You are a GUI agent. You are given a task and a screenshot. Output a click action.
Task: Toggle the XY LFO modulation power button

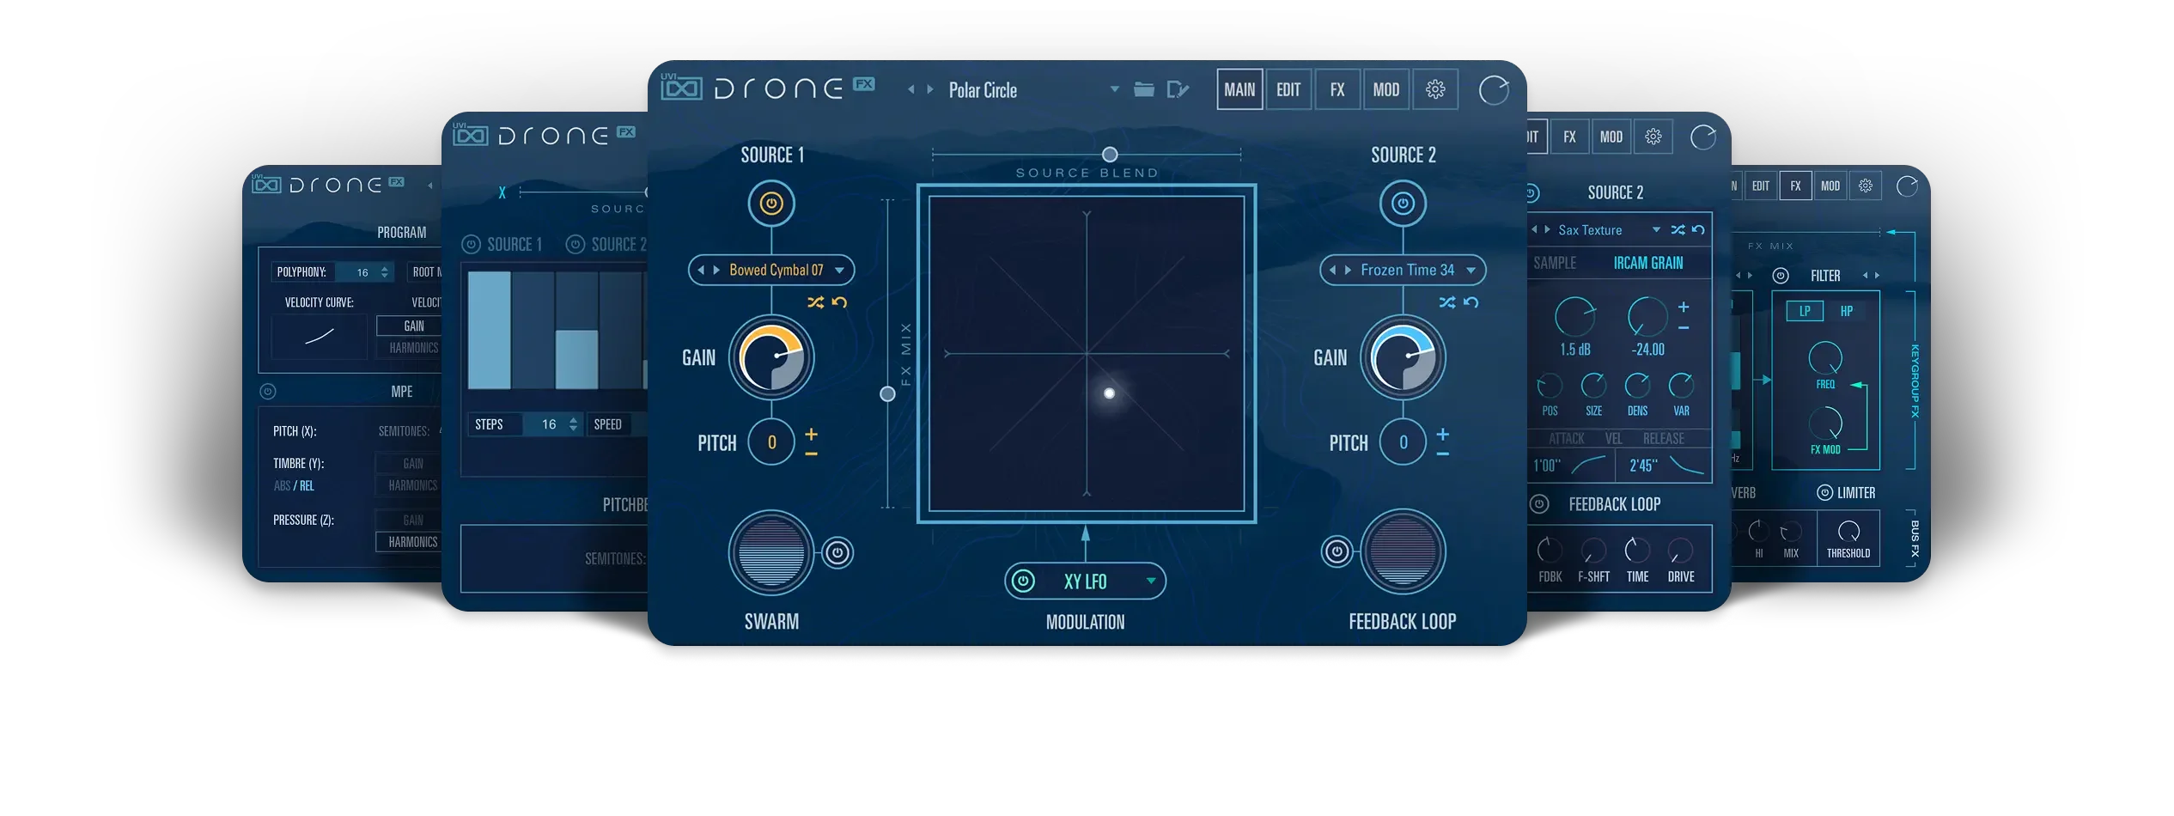pyautogui.click(x=1023, y=582)
